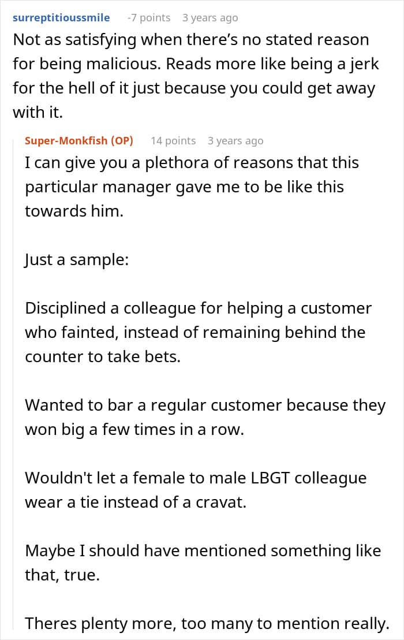Click the -7 points score label
This screenshot has height=640, width=404.
pos(148,18)
